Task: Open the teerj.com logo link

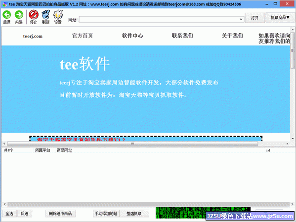Action: (33, 36)
